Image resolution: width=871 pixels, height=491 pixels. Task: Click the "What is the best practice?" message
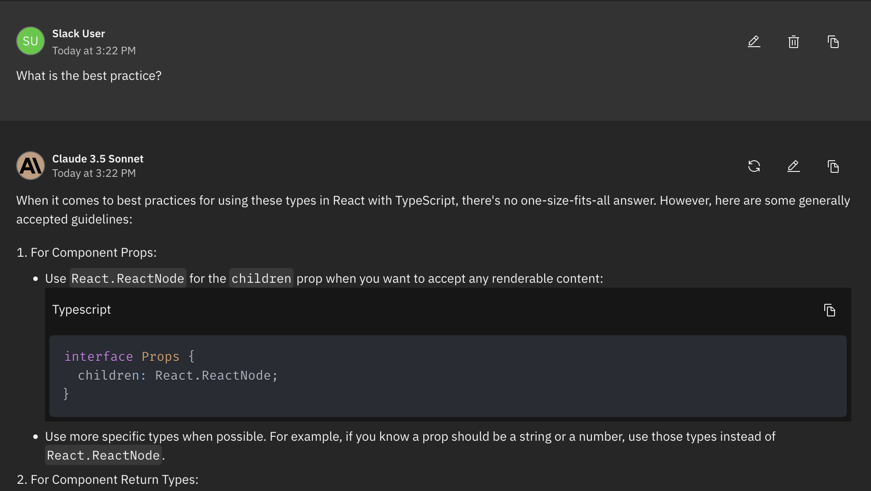click(x=89, y=76)
